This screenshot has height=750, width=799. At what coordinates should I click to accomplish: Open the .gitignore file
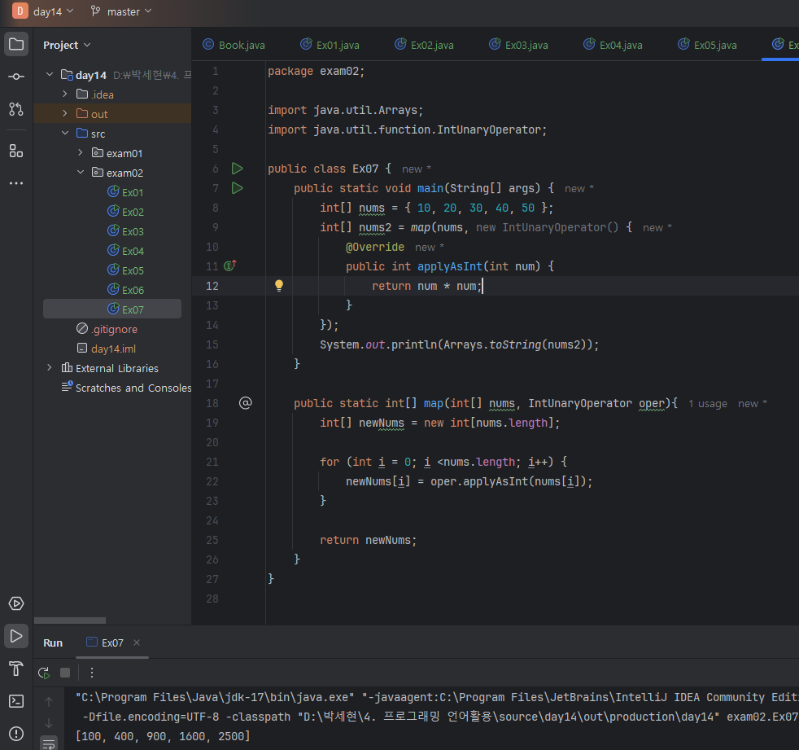107,329
